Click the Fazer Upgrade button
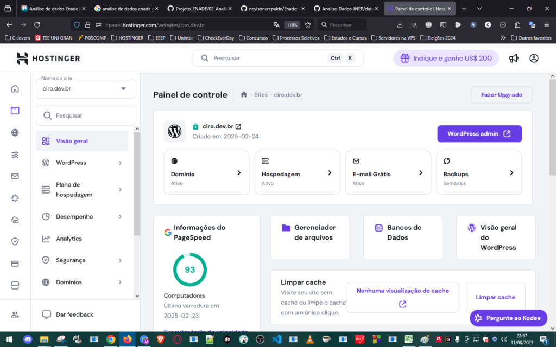The width and height of the screenshot is (556, 347). coord(501,95)
